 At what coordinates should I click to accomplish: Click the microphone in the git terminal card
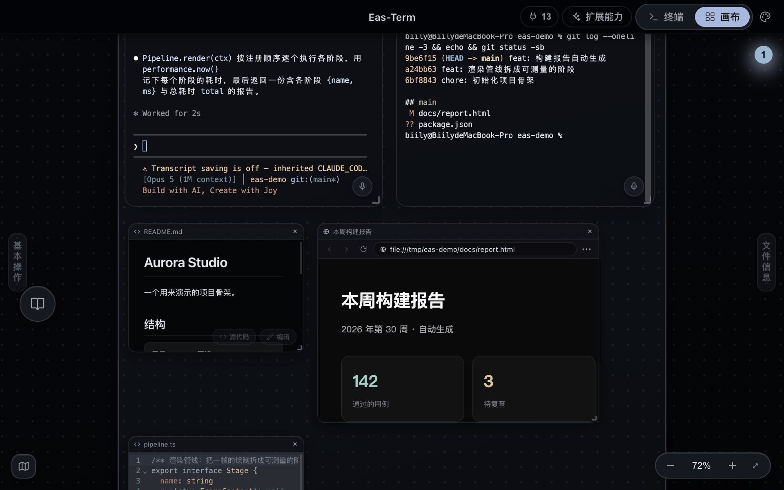(x=634, y=187)
